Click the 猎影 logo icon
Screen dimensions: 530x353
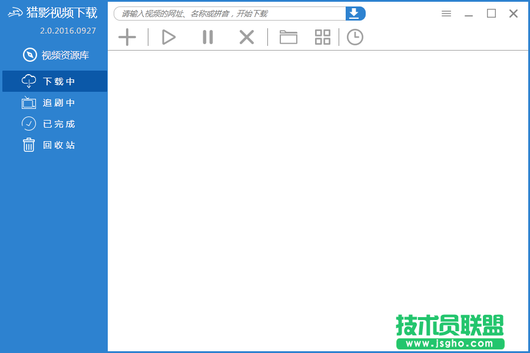click(x=14, y=12)
